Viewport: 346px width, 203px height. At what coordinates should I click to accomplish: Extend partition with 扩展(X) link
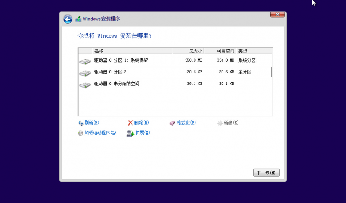pos(143,133)
